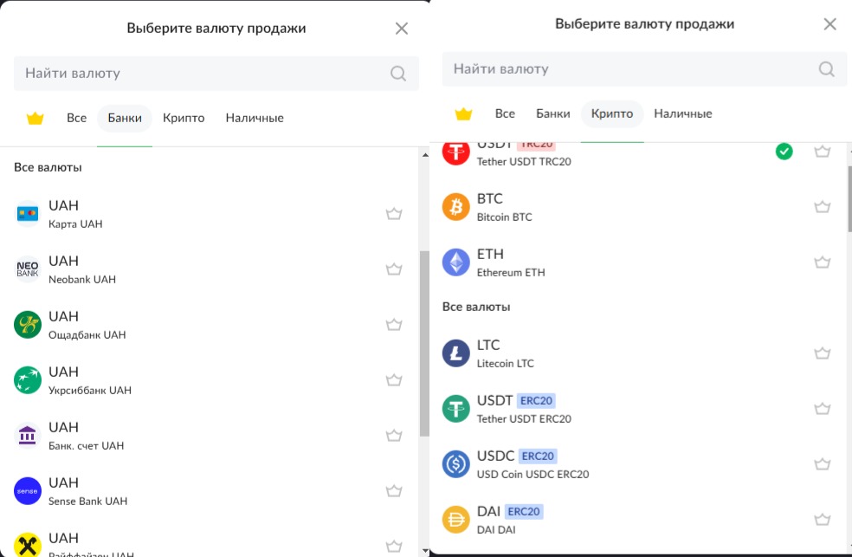This screenshot has width=852, height=557.
Task: Click scroll up arrow in left list
Action: [x=424, y=155]
